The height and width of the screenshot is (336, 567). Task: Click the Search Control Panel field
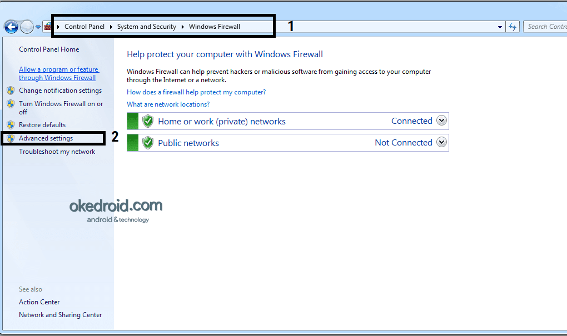[545, 27]
